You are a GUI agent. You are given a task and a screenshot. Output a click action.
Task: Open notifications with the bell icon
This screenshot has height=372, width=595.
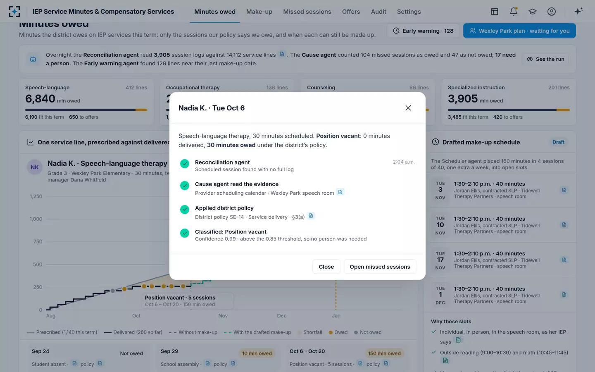point(514,12)
